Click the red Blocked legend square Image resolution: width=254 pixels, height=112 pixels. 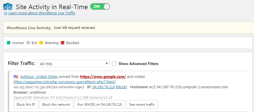[63, 43]
